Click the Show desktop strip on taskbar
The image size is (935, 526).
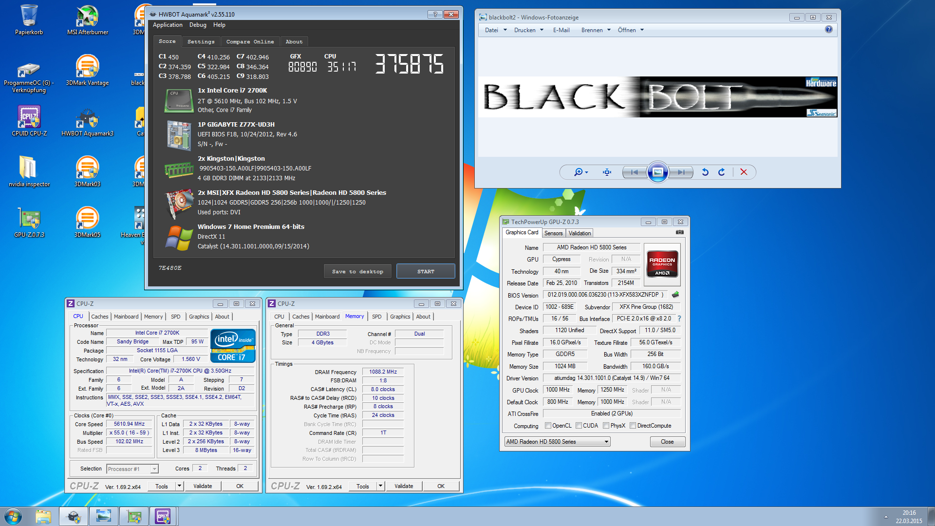(x=931, y=516)
